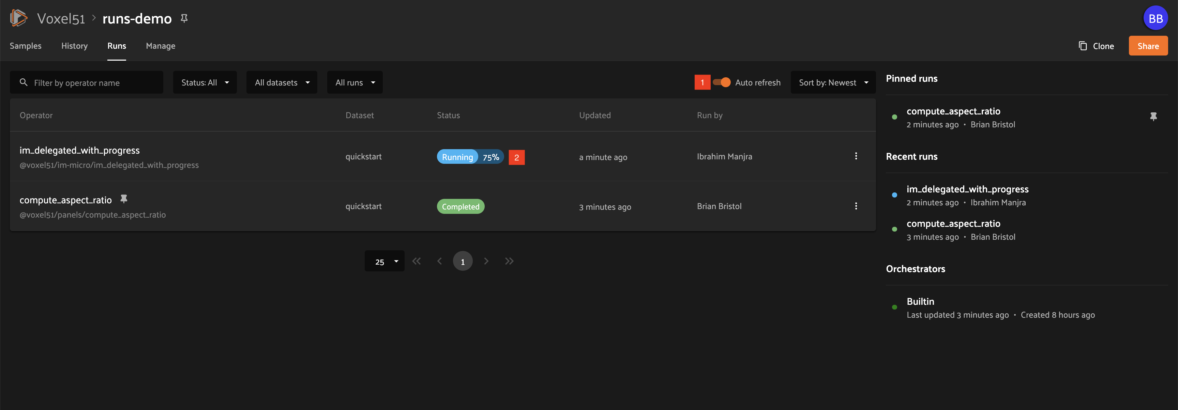Open the Voxel51 breadcrumb link
This screenshot has width=1178, height=410.
[x=61, y=18]
